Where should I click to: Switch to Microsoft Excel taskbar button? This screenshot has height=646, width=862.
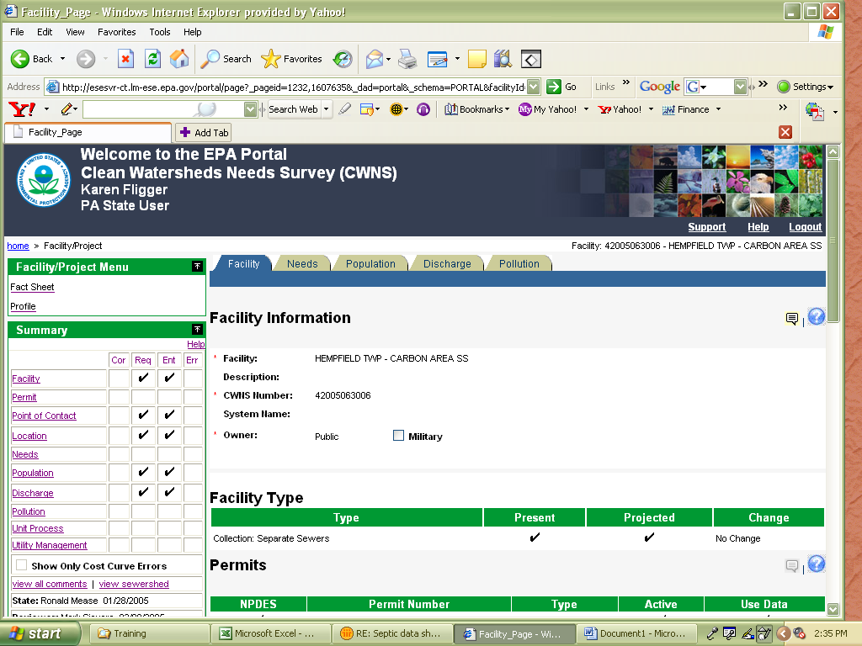[x=270, y=633]
